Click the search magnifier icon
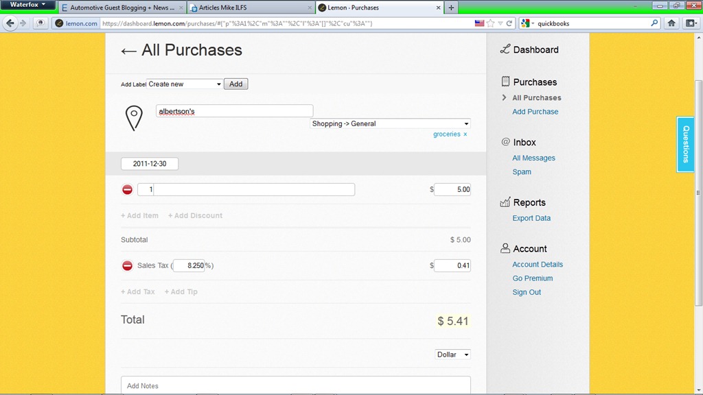703x395 pixels. 654,23
